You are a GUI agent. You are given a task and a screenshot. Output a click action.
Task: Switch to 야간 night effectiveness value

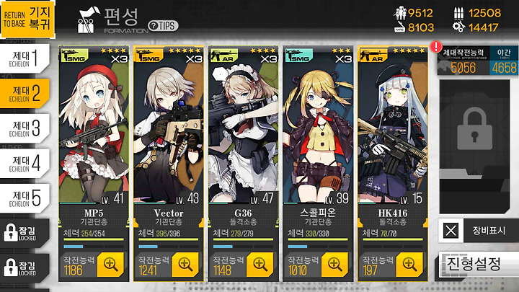click(504, 61)
